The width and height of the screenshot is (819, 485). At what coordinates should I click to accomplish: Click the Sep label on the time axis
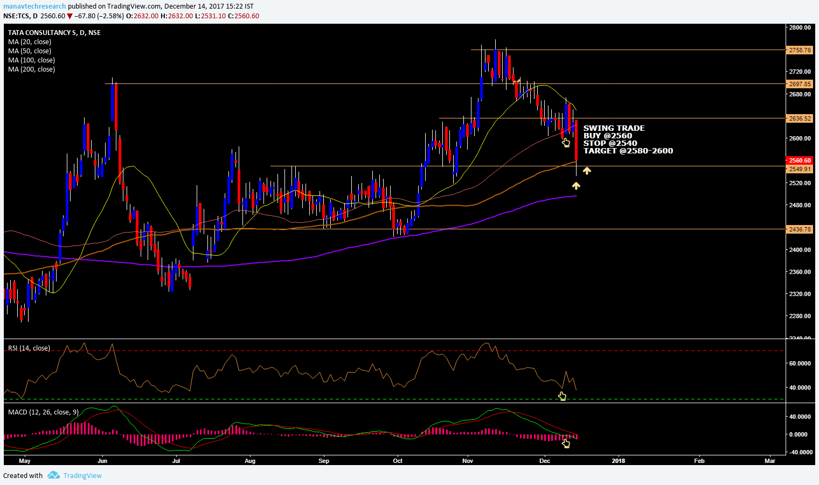tap(324, 461)
